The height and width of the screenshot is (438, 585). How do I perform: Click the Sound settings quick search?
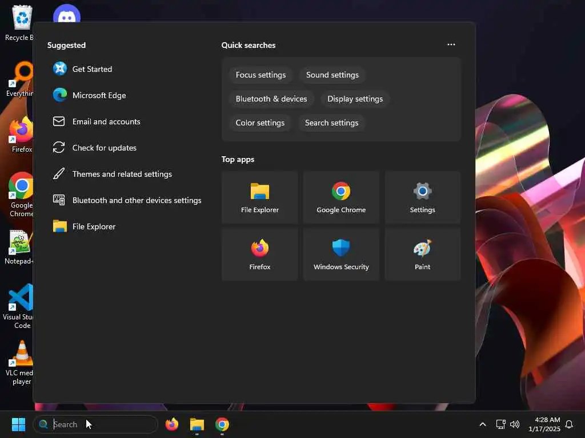332,75
